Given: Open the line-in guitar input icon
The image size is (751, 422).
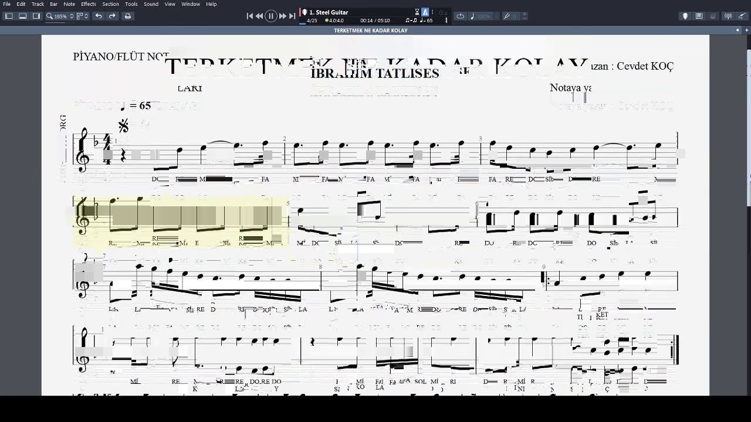Looking at the screenshot, I should click(x=742, y=16).
